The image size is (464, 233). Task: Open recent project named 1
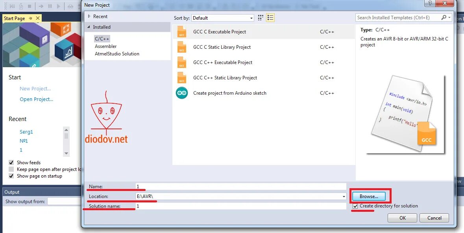21,150
